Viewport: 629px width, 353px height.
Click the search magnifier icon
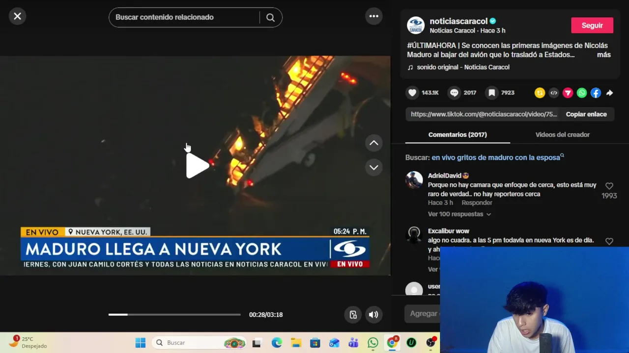coord(270,17)
